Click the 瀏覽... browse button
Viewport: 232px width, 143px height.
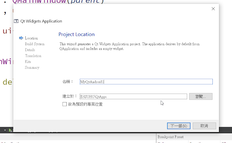(201, 96)
